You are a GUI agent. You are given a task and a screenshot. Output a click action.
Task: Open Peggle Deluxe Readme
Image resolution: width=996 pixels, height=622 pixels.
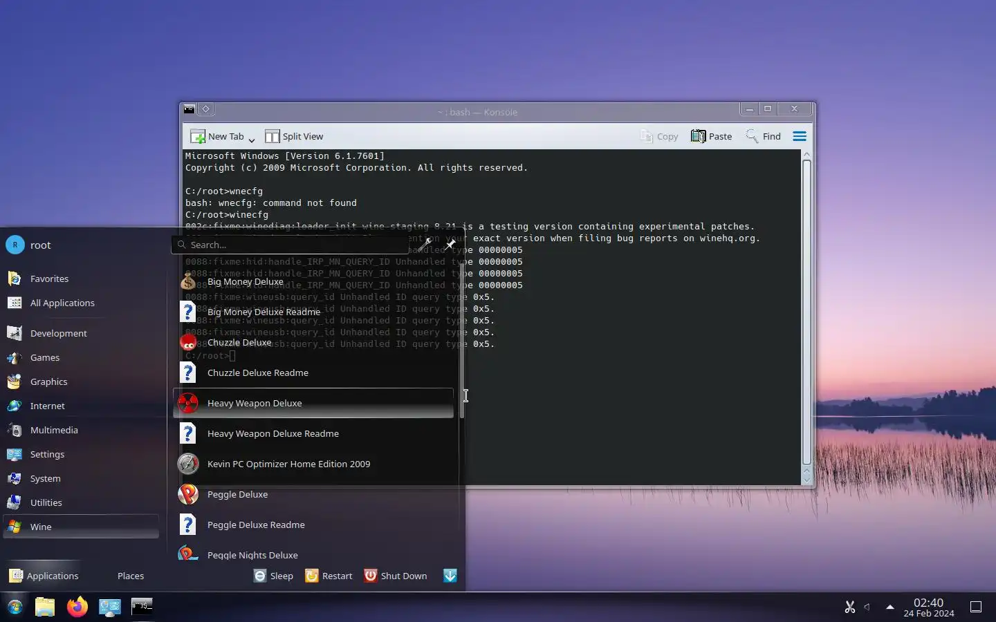tap(313, 525)
